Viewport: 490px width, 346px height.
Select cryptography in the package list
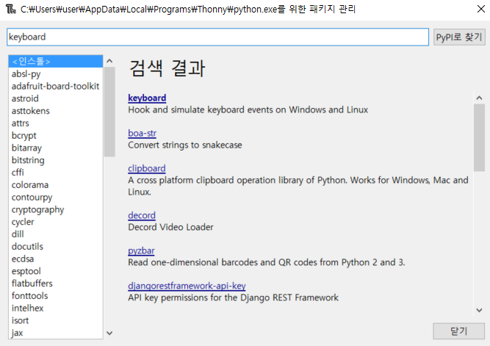click(x=56, y=209)
